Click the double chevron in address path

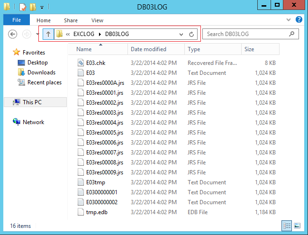click(68, 35)
